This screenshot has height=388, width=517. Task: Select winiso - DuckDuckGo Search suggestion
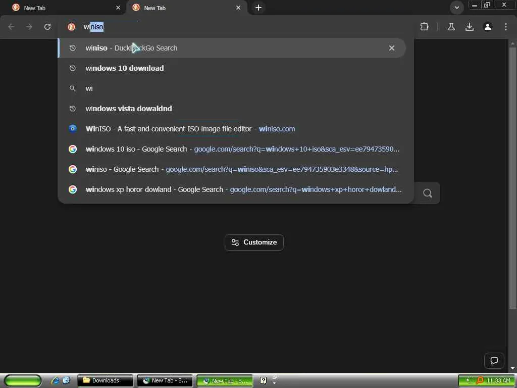(x=232, y=48)
